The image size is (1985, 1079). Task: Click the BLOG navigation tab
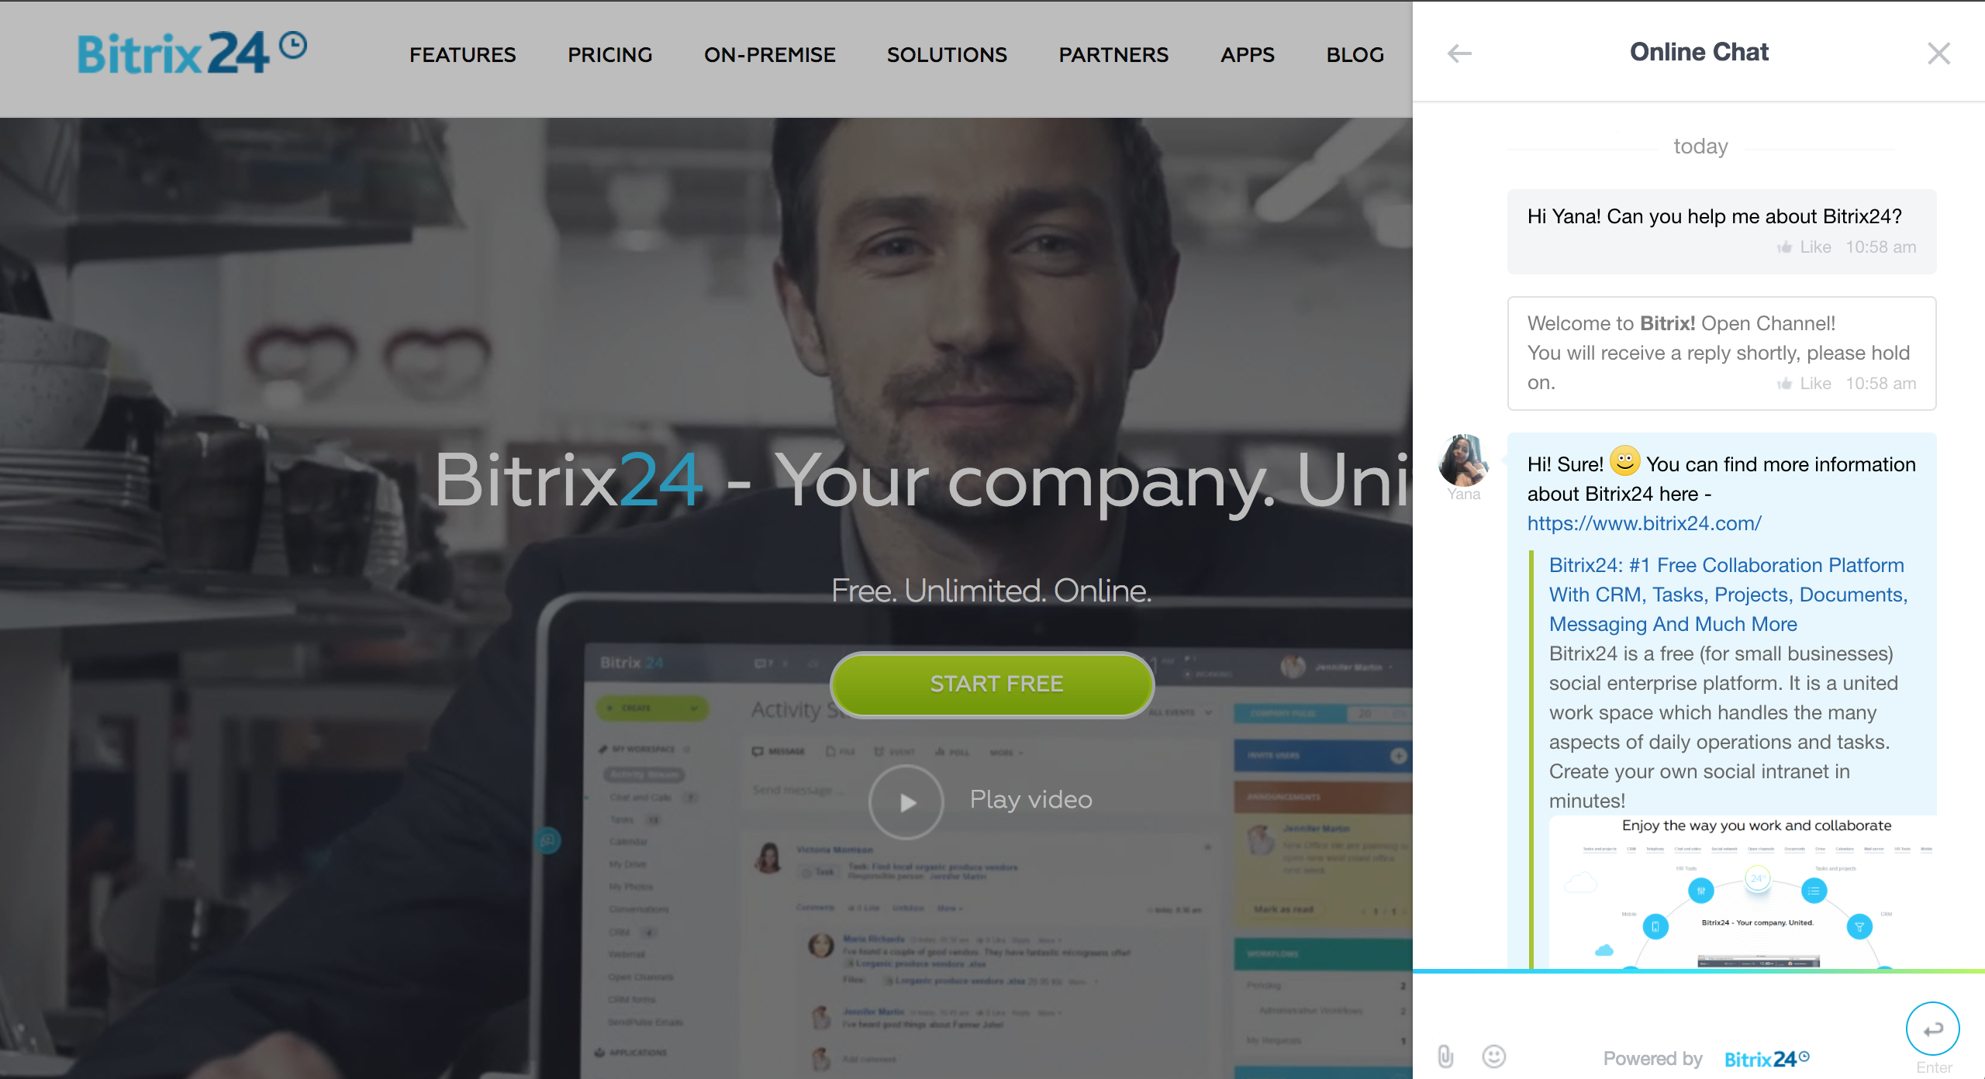coord(1354,53)
